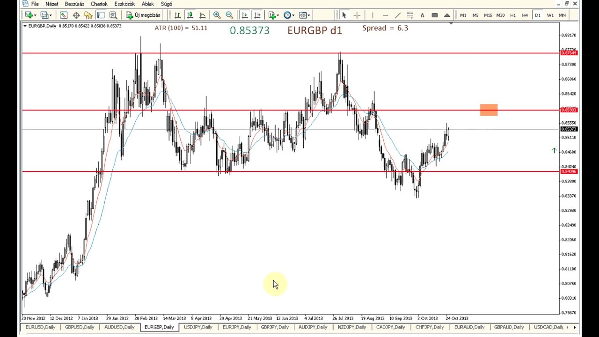
Task: Switch to M5 timeframe
Action: 475,15
